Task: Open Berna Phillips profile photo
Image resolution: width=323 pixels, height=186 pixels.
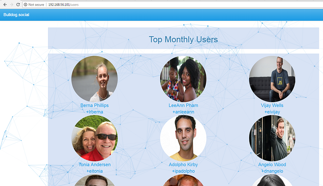Action: (95, 79)
